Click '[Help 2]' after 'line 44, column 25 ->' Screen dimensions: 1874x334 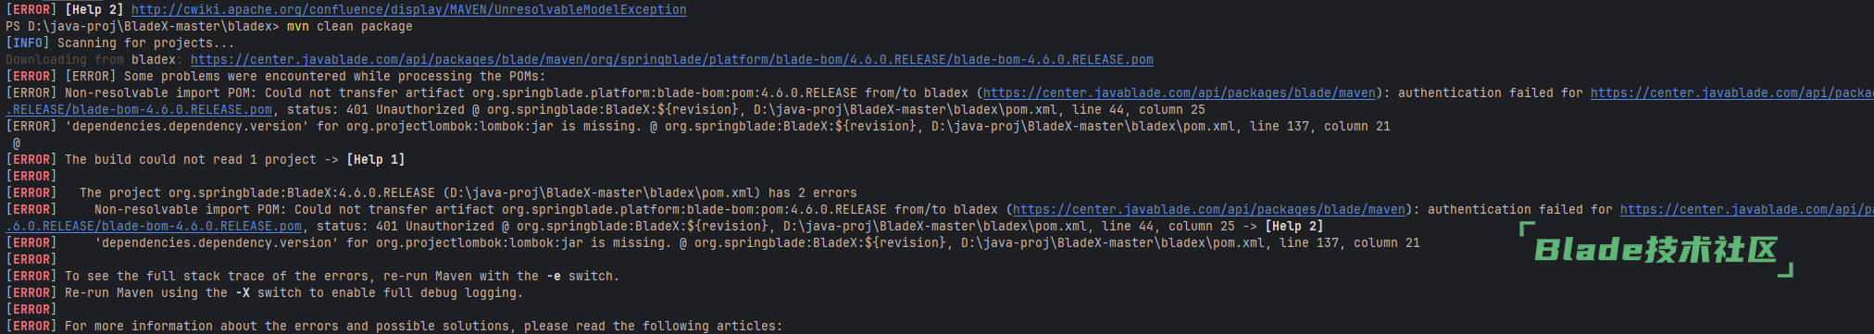(x=1294, y=226)
